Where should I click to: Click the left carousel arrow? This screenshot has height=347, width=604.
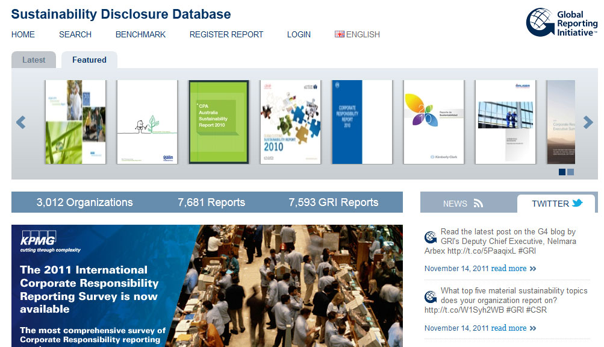point(21,123)
